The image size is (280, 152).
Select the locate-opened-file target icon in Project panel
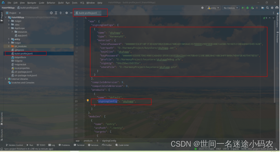[x=51, y=13]
